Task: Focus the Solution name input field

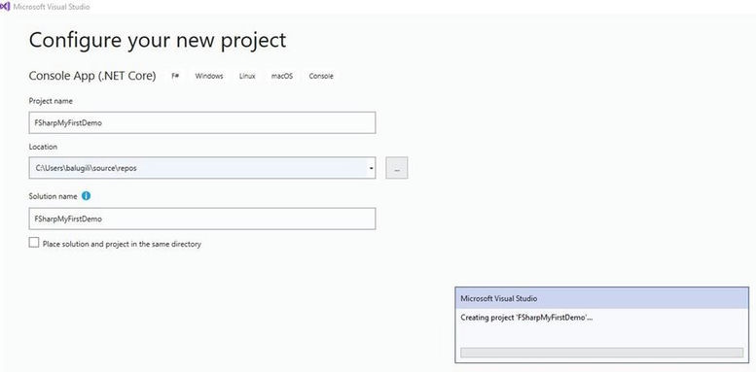Action: pyautogui.click(x=202, y=219)
